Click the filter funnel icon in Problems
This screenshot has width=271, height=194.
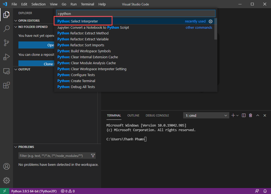[93, 156]
